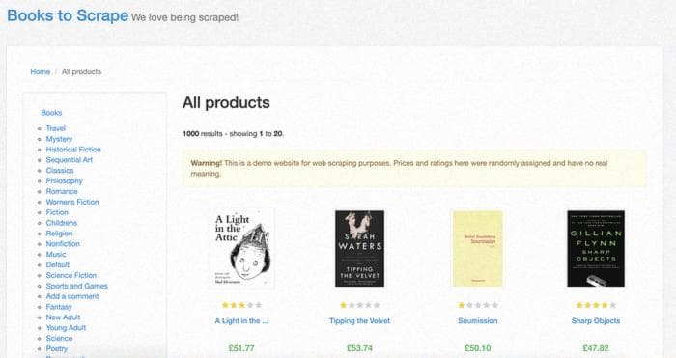The width and height of the screenshot is (676, 358).
Task: Browse the Mystery category
Action: tap(59, 139)
